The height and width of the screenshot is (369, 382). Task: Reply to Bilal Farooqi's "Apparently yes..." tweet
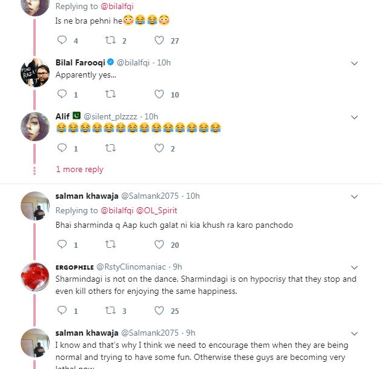[61, 95]
